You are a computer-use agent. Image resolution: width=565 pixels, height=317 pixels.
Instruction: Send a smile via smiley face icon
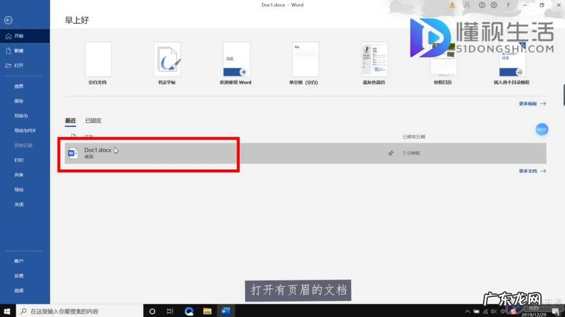(482, 5)
